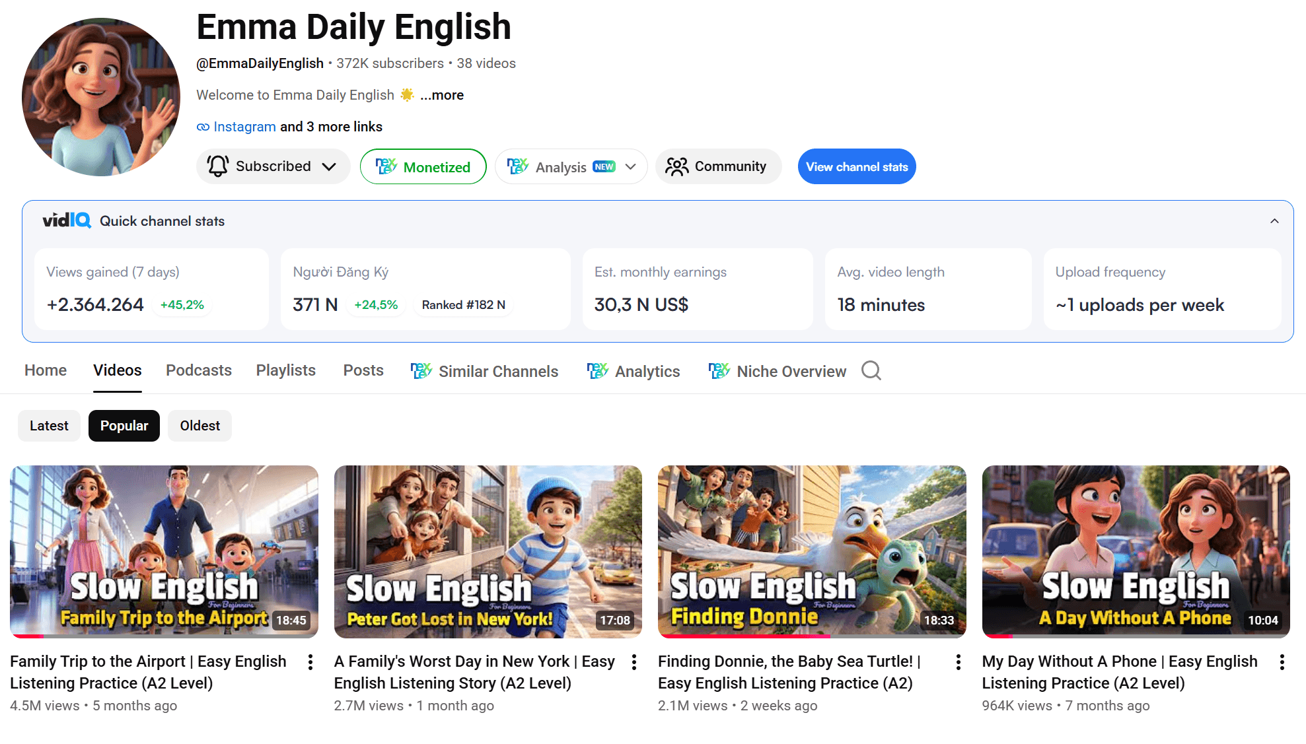Select the Popular sort chip

pyautogui.click(x=124, y=426)
